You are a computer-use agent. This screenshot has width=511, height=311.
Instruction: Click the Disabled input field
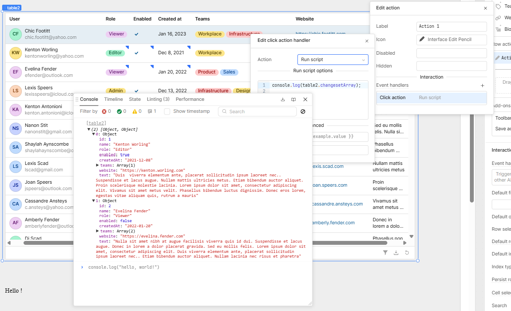click(452, 53)
